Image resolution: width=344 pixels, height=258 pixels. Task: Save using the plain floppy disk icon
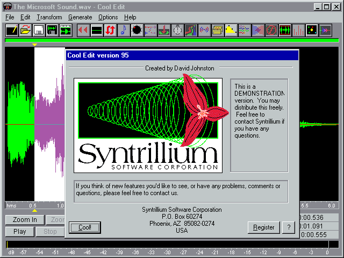(x=39, y=30)
